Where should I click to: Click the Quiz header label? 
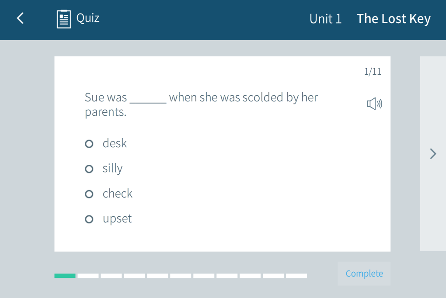[88, 18]
